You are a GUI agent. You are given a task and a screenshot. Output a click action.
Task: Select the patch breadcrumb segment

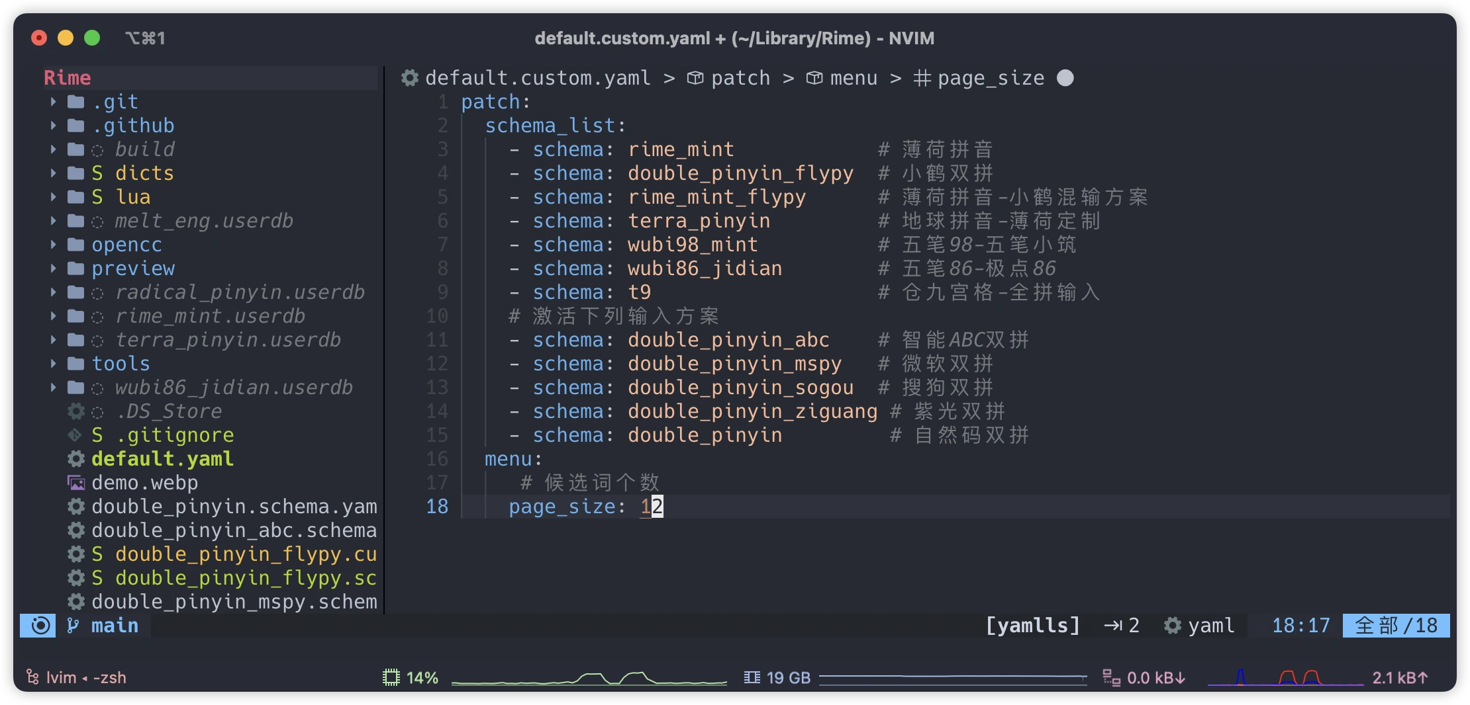click(740, 78)
